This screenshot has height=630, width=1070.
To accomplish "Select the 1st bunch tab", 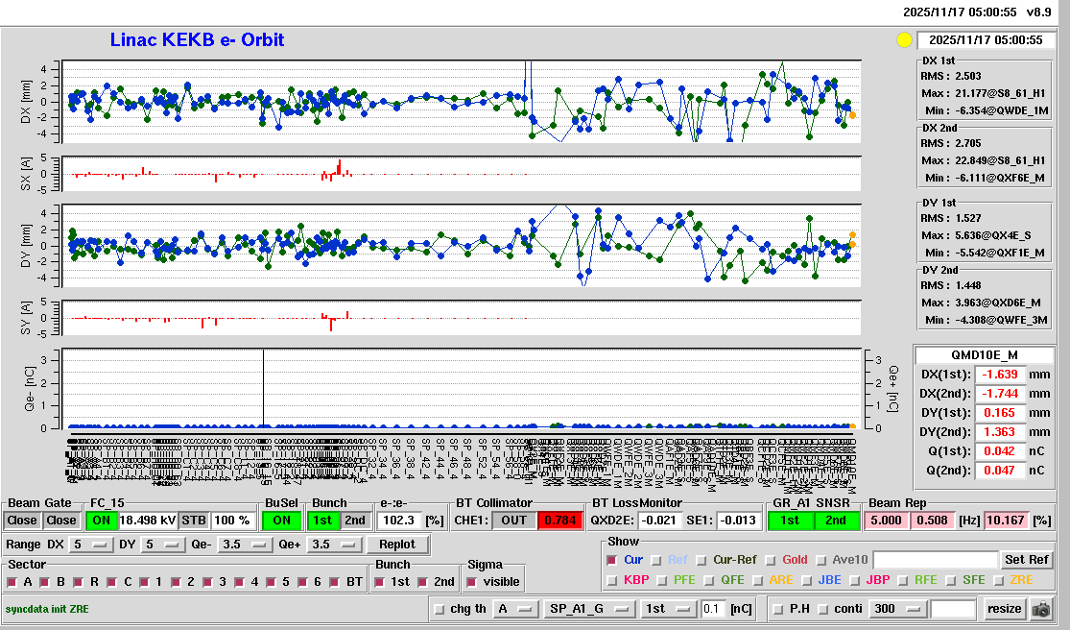I will [x=322, y=521].
